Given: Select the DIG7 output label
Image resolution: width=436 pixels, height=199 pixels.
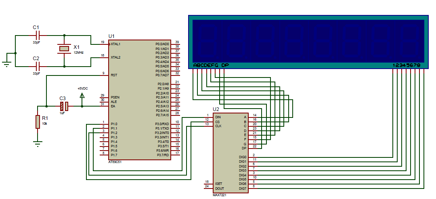Looking at the screenshot, I should pyautogui.click(x=243, y=189).
